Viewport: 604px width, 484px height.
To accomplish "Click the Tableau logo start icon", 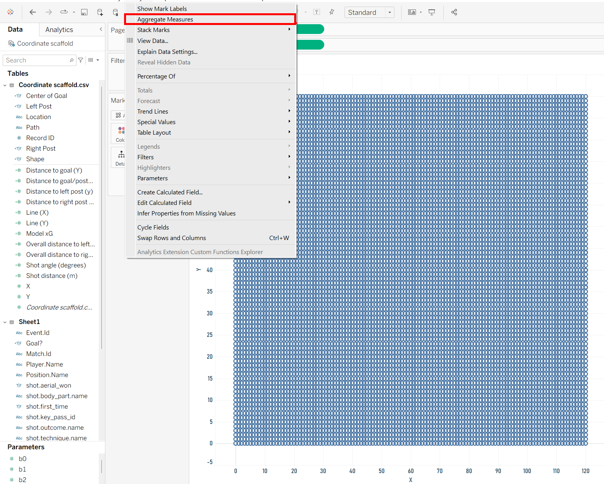I will [11, 12].
